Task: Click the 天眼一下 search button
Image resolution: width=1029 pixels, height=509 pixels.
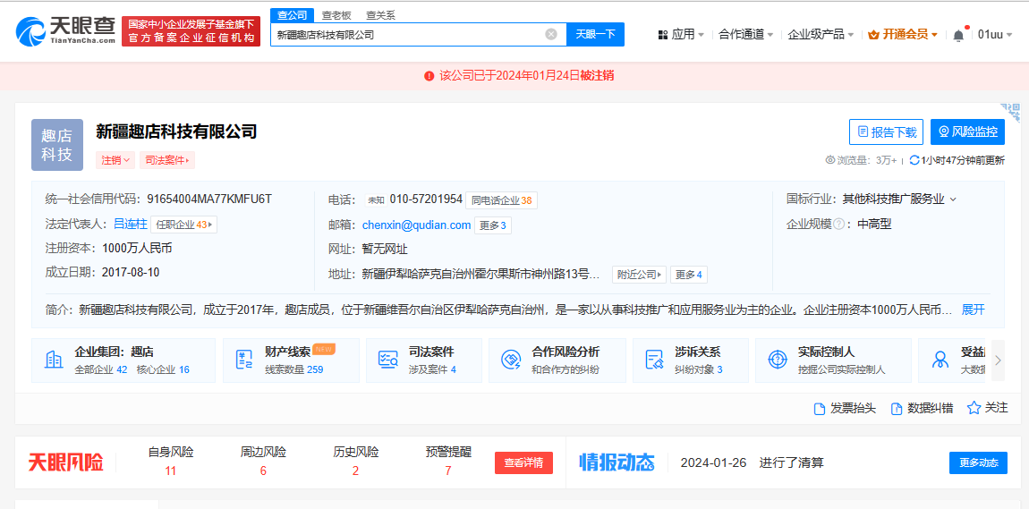Action: pyautogui.click(x=595, y=35)
